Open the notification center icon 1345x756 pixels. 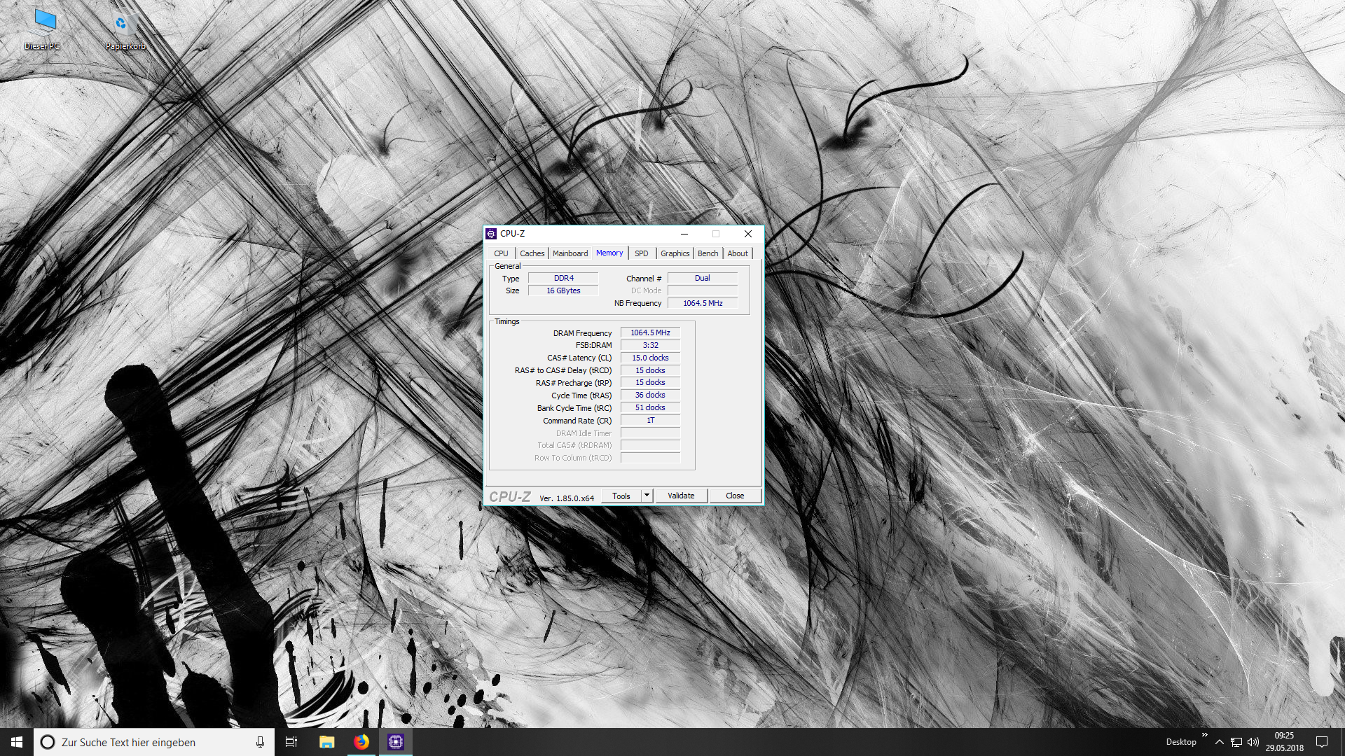(x=1322, y=742)
